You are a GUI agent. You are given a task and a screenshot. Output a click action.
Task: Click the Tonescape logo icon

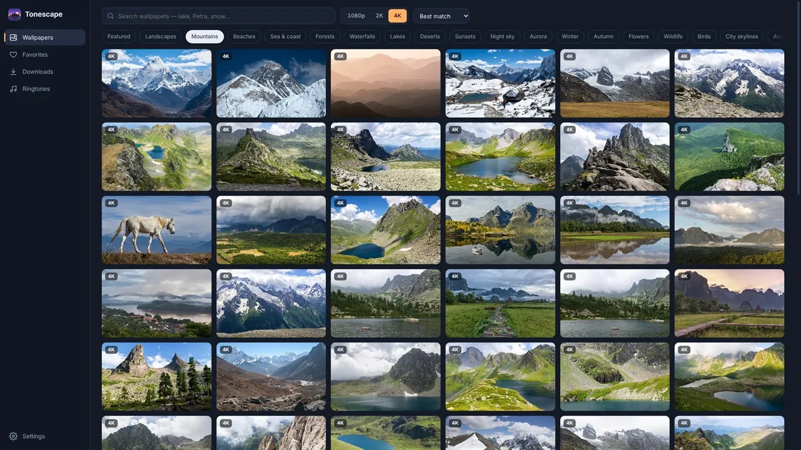[14, 14]
